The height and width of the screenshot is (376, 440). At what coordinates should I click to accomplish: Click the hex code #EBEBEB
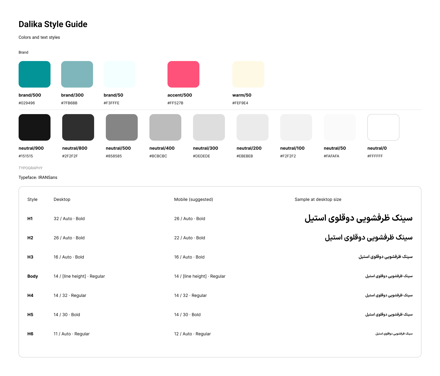[x=245, y=156]
